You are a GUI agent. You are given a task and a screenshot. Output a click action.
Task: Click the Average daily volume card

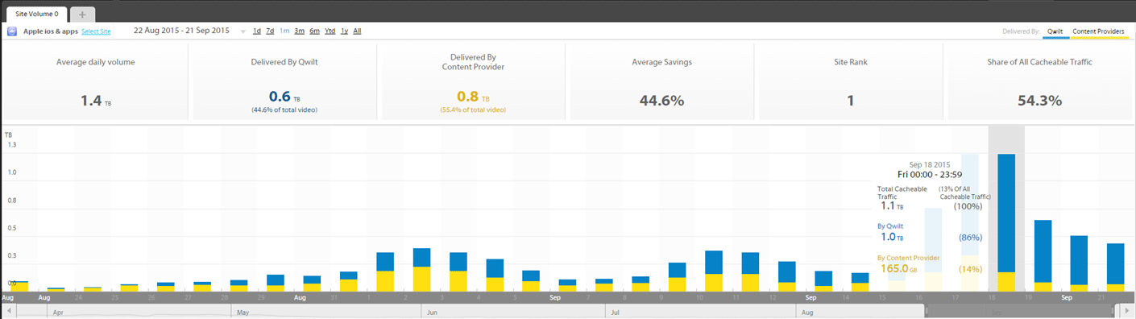click(x=95, y=82)
